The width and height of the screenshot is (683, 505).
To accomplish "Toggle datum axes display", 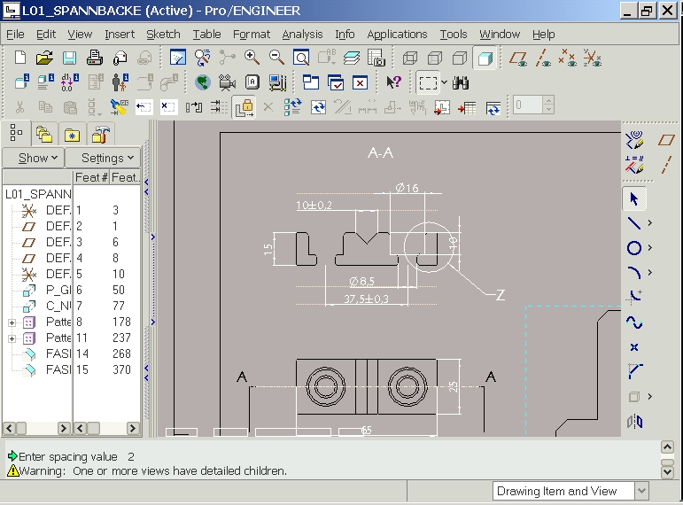I will tap(544, 58).
